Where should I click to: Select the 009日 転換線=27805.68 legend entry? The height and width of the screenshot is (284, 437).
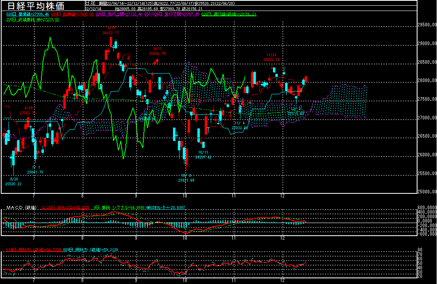[72, 14]
